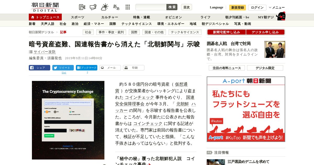Screen dimensions: 314x165
Task: Click 新規登録 register button
Action: point(238,8)
